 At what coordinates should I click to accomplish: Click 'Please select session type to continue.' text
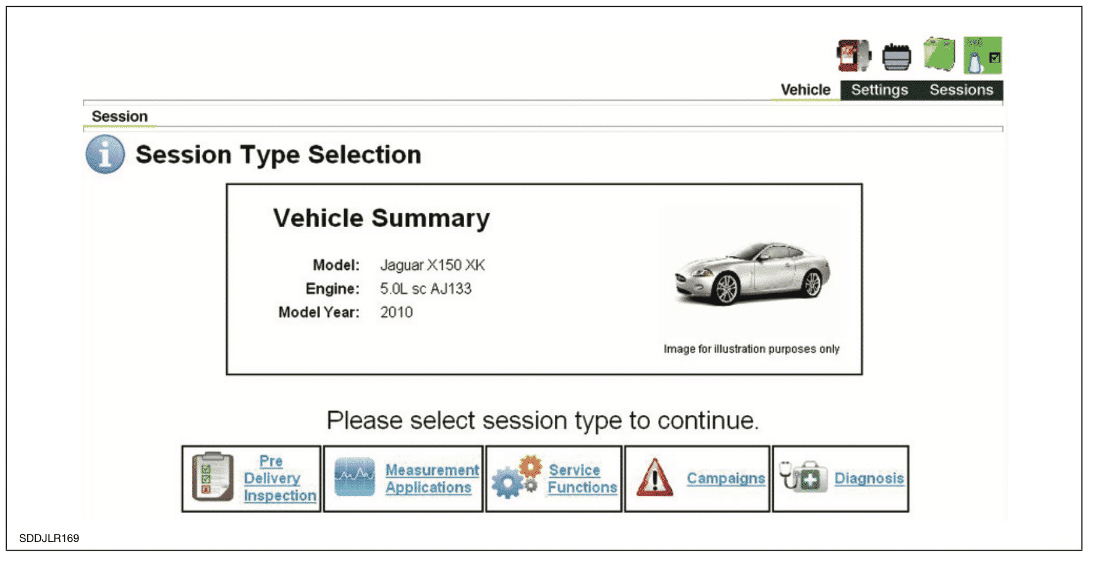(x=543, y=421)
